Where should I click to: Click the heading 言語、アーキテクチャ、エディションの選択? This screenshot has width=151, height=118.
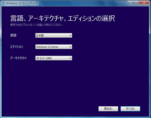coord(62,18)
